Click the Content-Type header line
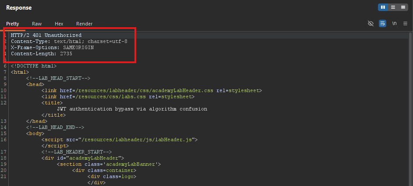Screen dimensions: 413x186 tap(69, 41)
